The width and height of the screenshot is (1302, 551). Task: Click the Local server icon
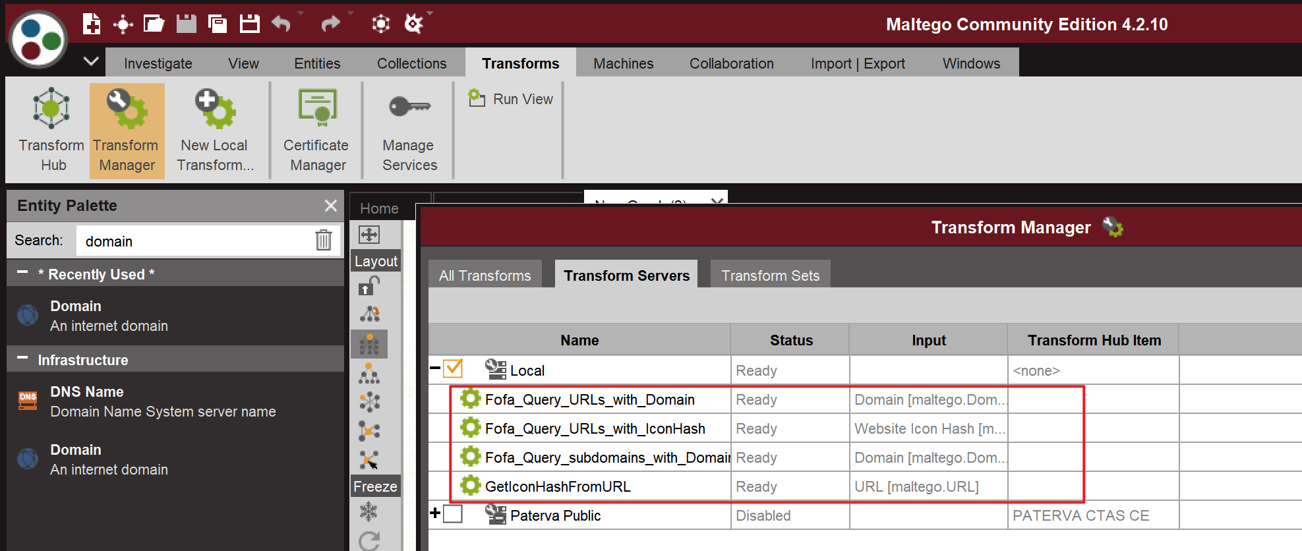tap(495, 370)
